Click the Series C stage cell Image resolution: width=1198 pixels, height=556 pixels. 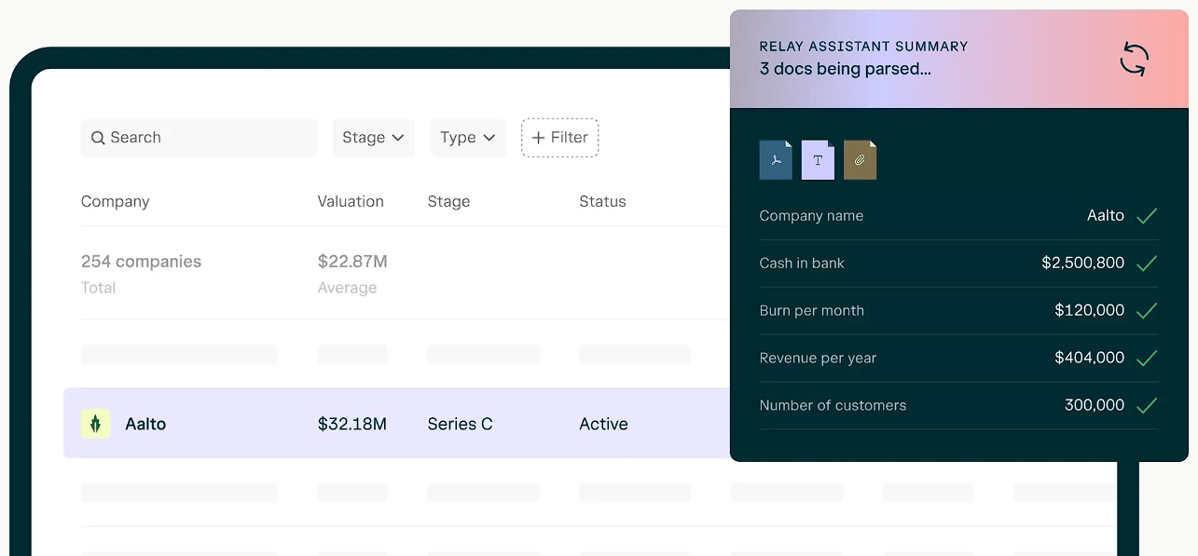(x=460, y=424)
